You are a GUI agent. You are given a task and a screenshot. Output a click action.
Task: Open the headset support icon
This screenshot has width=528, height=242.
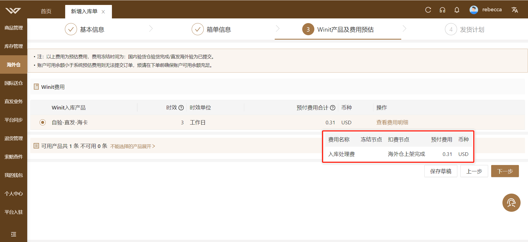[442, 10]
